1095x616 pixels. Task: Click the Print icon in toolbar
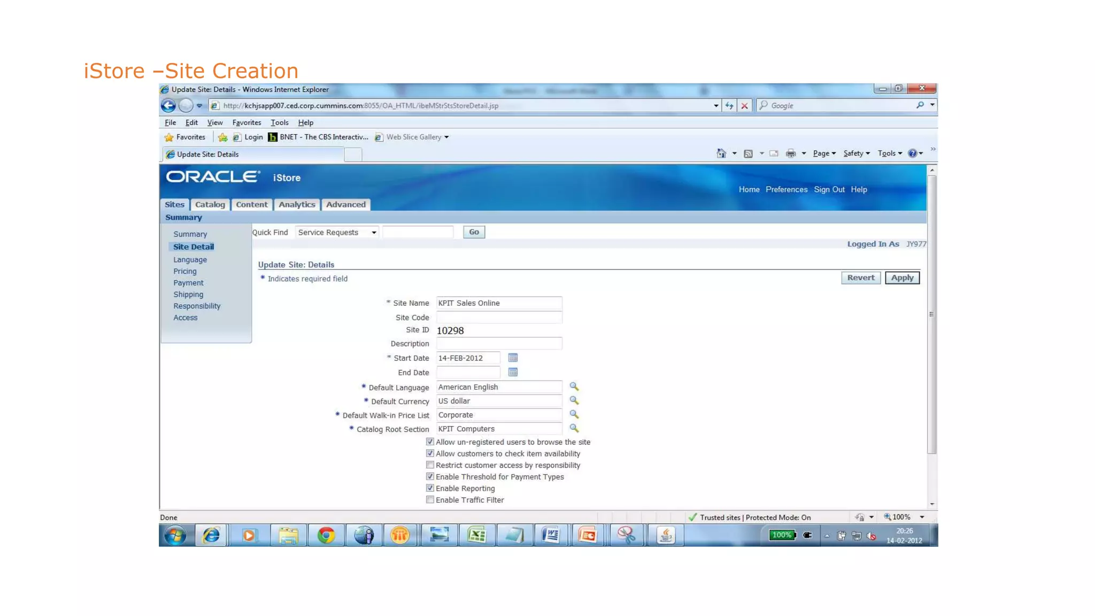coord(790,153)
